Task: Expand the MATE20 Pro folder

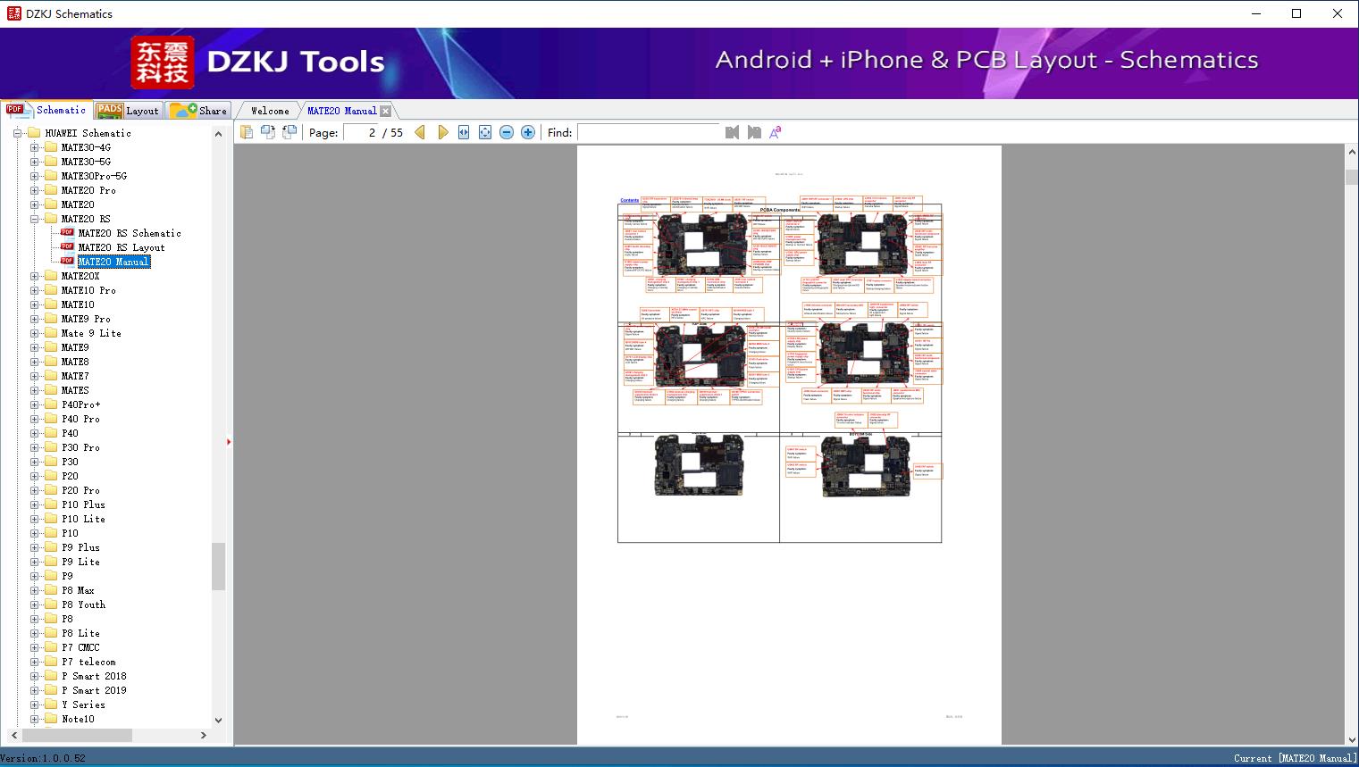Action: [x=34, y=190]
